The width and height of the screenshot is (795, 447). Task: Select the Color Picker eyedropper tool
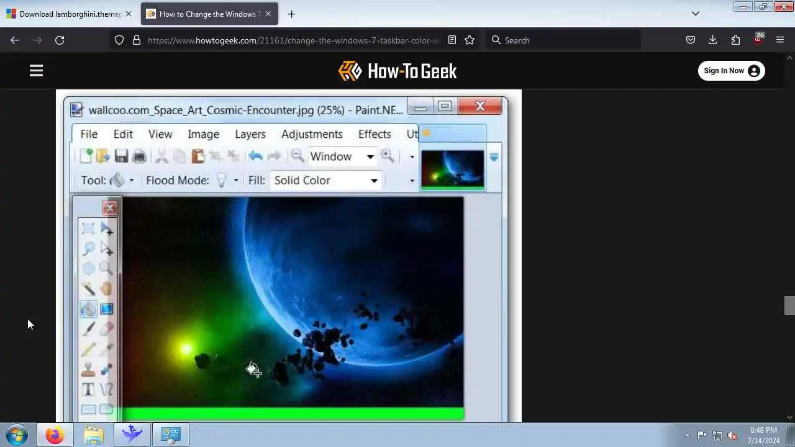(x=107, y=349)
